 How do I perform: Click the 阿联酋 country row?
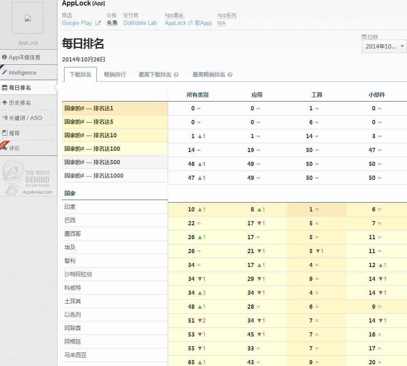point(115,329)
